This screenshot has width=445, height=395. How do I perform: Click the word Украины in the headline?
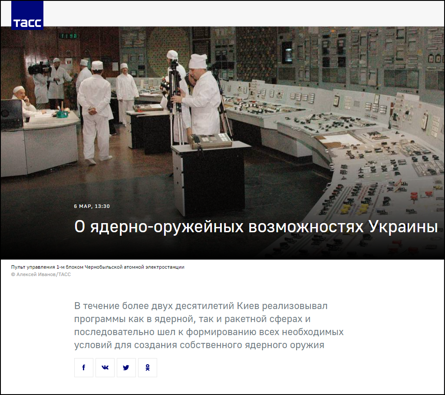[x=403, y=227]
